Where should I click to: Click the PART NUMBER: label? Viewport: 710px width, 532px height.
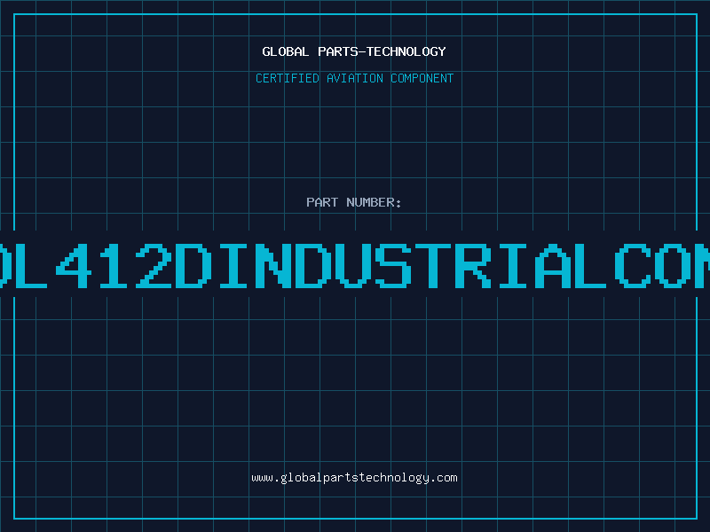click(354, 202)
